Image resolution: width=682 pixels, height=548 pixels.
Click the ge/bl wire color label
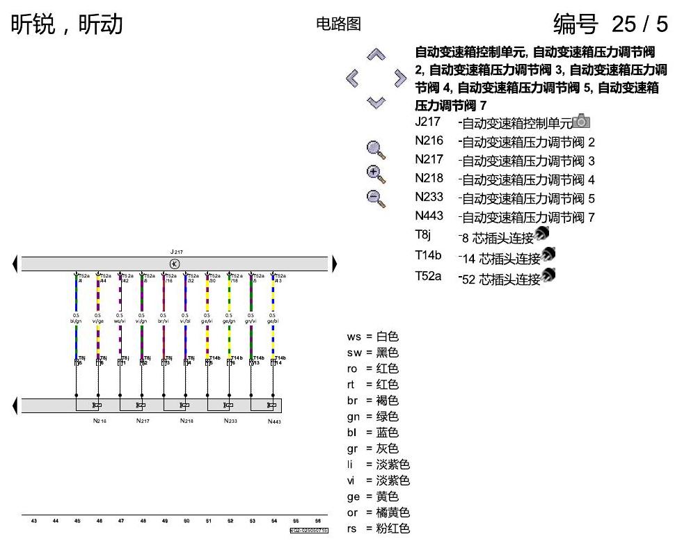click(x=273, y=321)
